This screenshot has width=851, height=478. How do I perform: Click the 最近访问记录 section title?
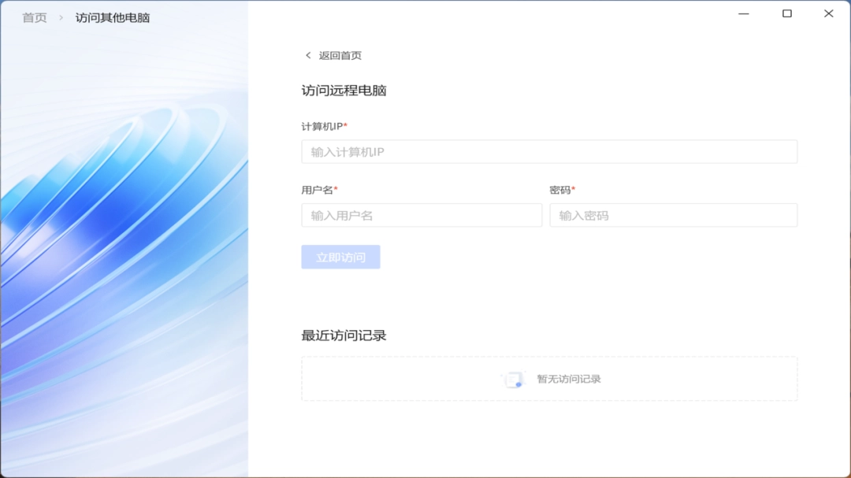(344, 334)
